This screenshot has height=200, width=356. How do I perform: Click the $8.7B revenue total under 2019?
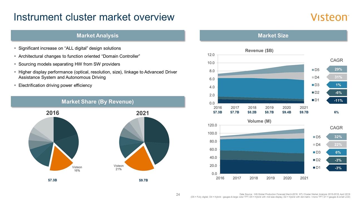(x=270, y=112)
